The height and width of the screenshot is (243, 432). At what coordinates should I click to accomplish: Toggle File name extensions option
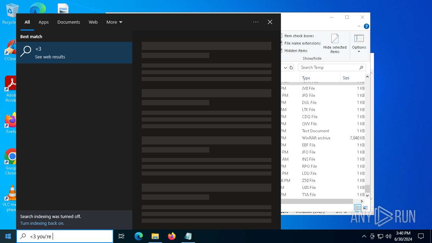click(x=301, y=43)
